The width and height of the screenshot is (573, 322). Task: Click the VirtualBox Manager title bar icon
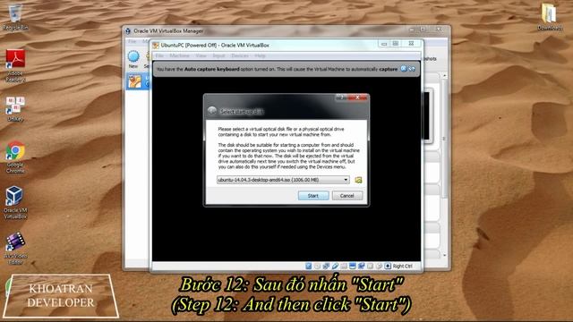128,31
